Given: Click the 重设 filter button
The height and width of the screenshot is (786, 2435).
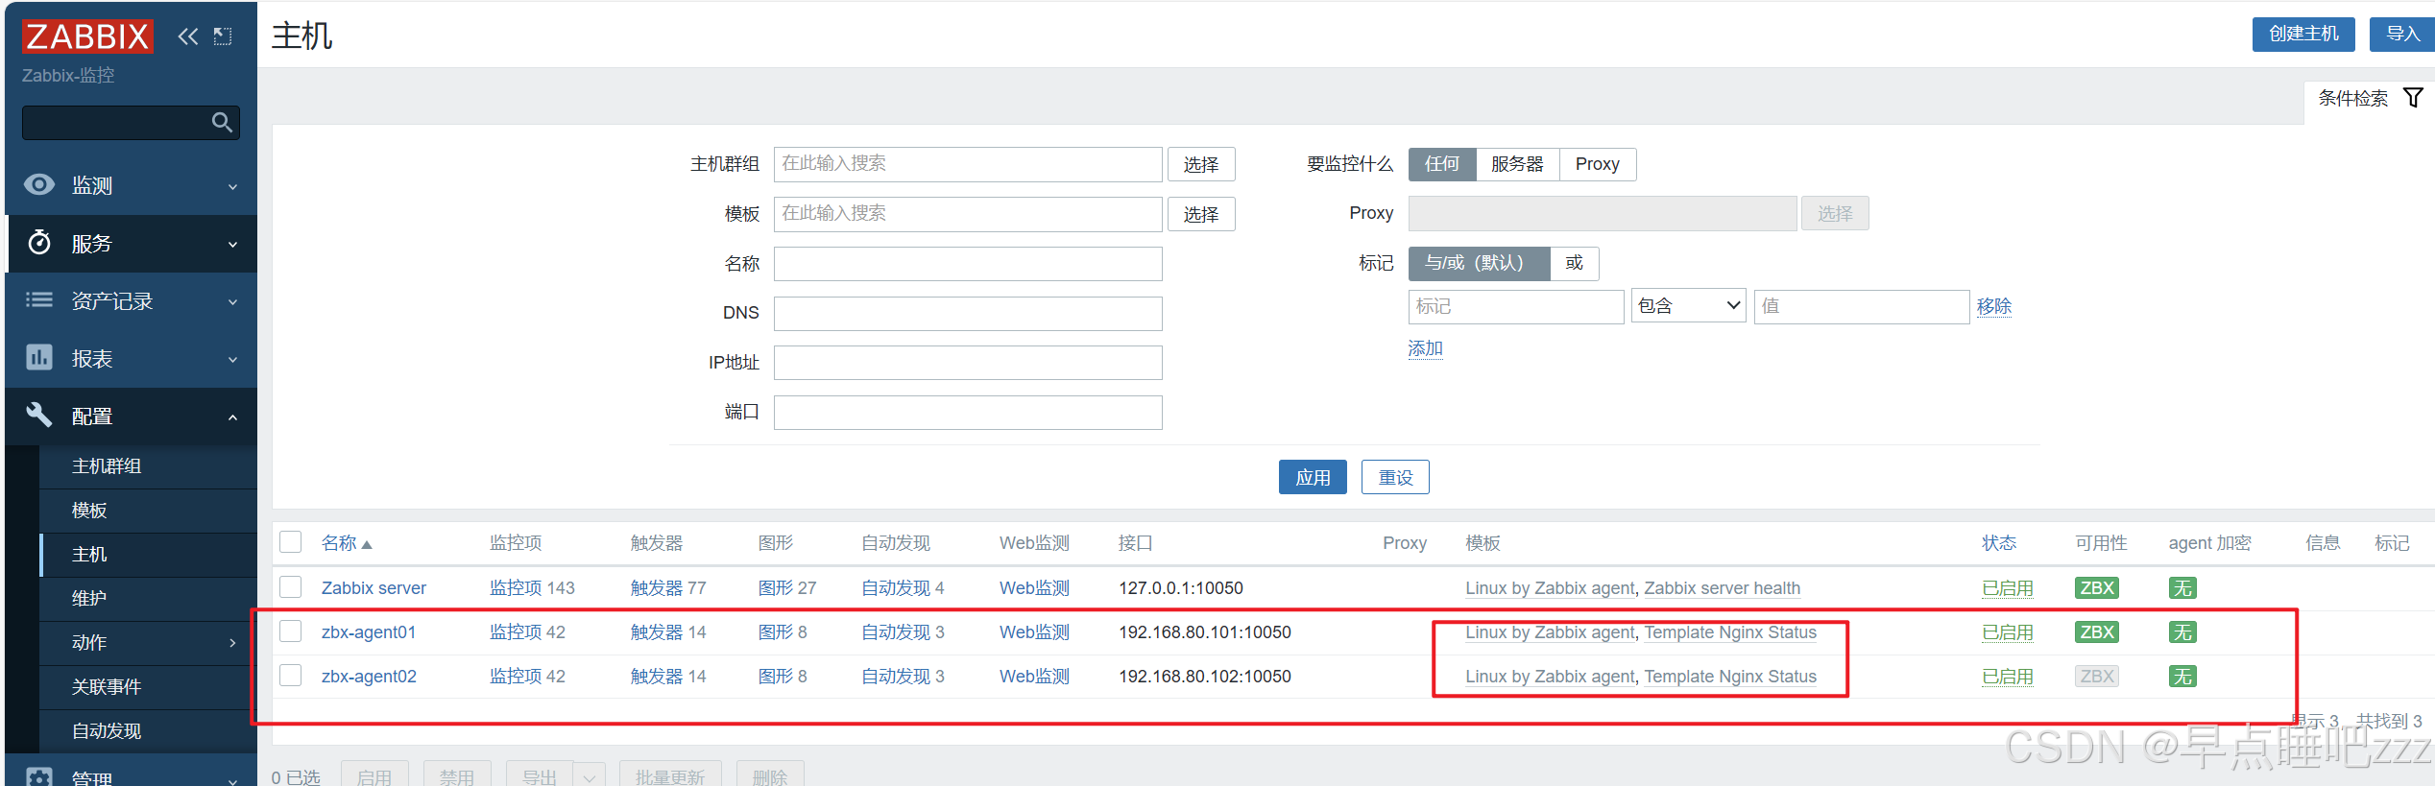Looking at the screenshot, I should [1395, 477].
